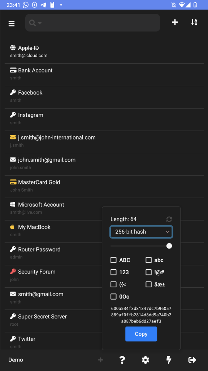Open the Router Password entry
Viewport: 208px width, 371px height.
[x=54, y=254]
